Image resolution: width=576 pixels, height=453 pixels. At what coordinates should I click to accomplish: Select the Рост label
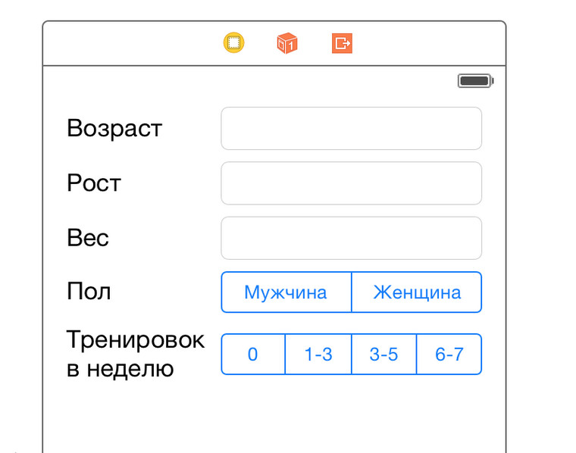tap(94, 183)
